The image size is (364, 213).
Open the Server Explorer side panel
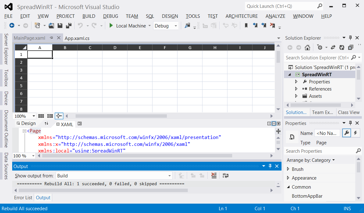point(6,49)
